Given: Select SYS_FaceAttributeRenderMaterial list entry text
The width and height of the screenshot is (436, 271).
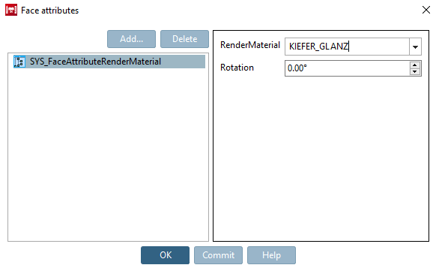Looking at the screenshot, I should [95, 62].
